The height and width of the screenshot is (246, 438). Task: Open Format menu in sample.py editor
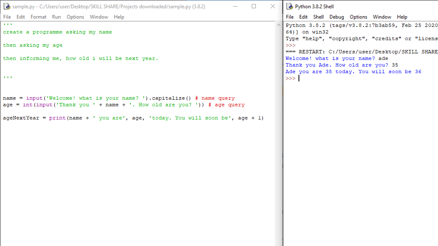[x=39, y=17]
